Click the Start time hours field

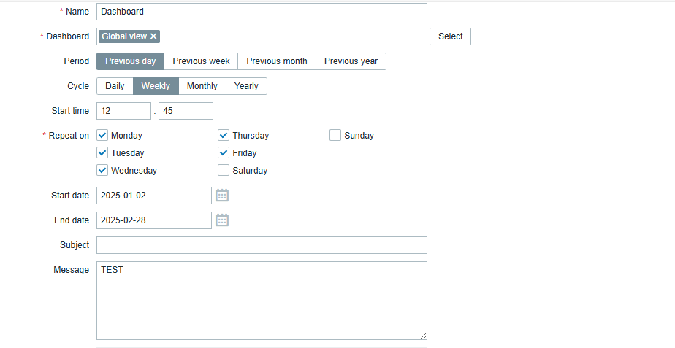[123, 111]
